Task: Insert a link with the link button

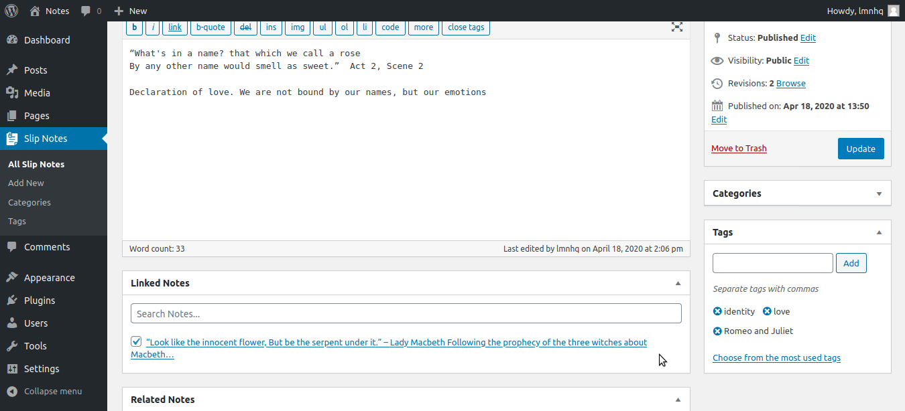Action: [175, 27]
